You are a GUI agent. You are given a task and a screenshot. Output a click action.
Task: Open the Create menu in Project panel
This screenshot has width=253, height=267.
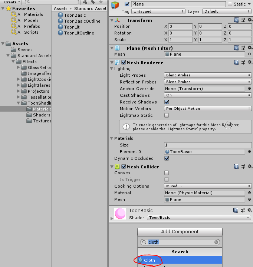[11, 2]
